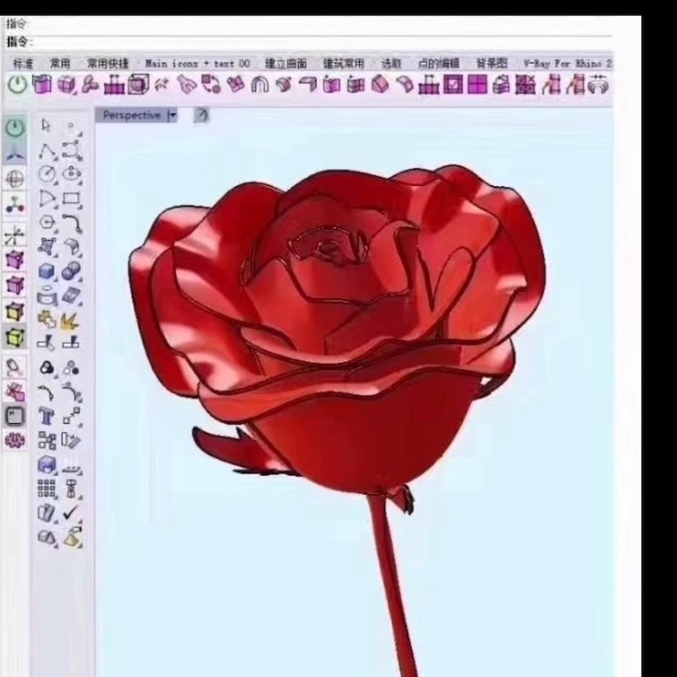The width and height of the screenshot is (677, 677).
Task: Select the Polygon tool
Action: click(47, 223)
